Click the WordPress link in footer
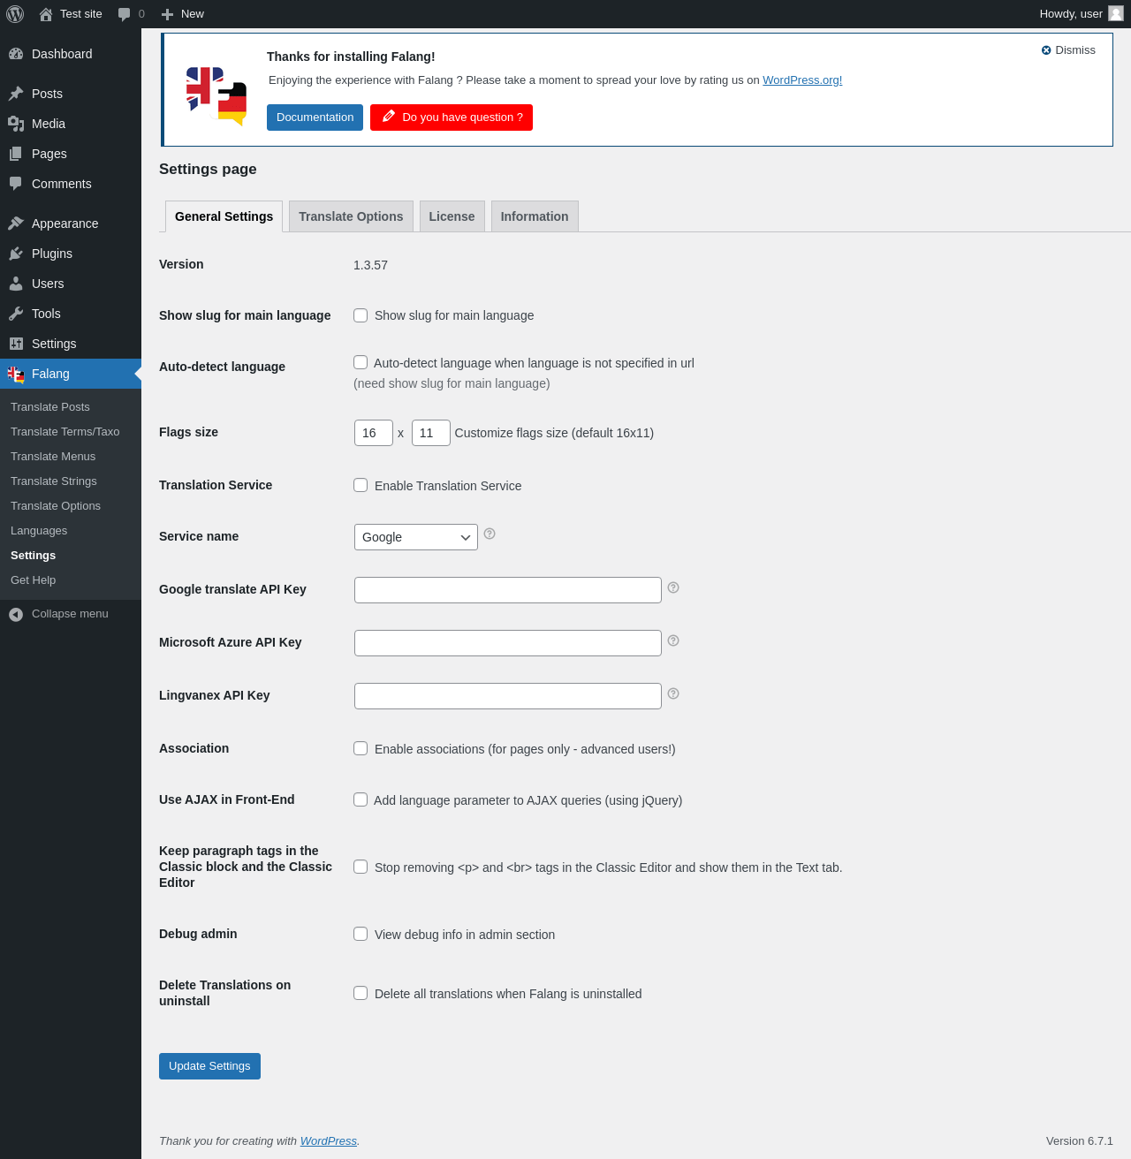Image resolution: width=1131 pixels, height=1159 pixels. coord(329,1141)
